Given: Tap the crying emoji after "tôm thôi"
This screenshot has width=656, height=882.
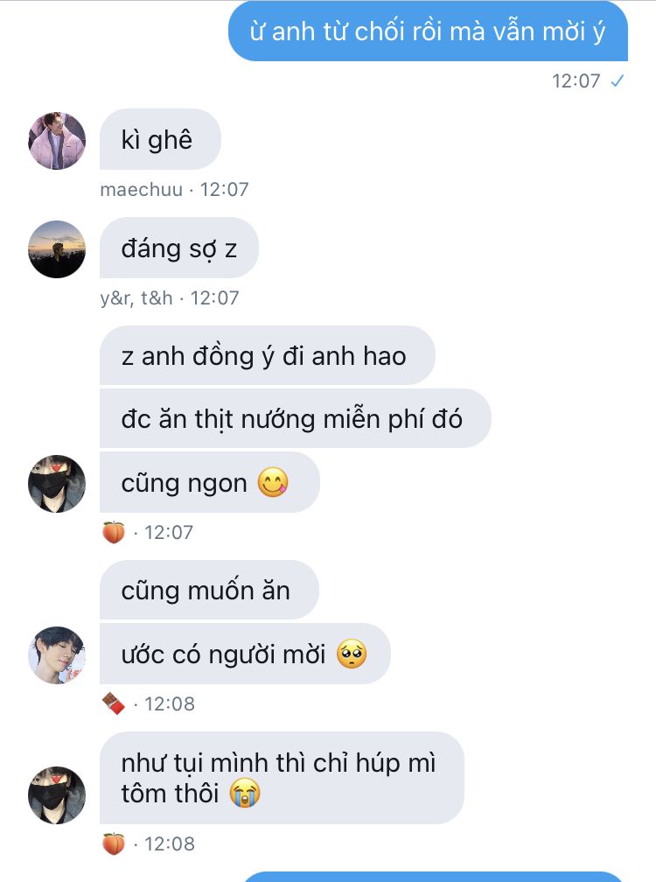Looking at the screenshot, I should click(x=245, y=794).
